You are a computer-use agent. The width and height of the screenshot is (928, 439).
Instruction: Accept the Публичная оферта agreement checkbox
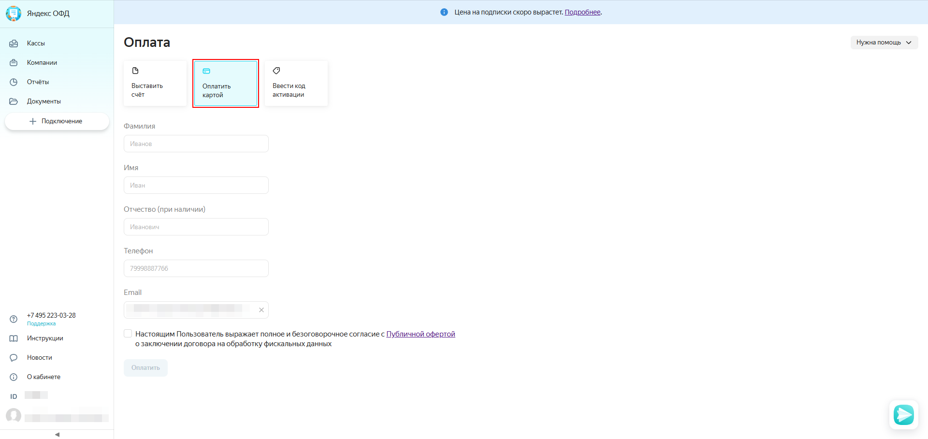point(128,334)
